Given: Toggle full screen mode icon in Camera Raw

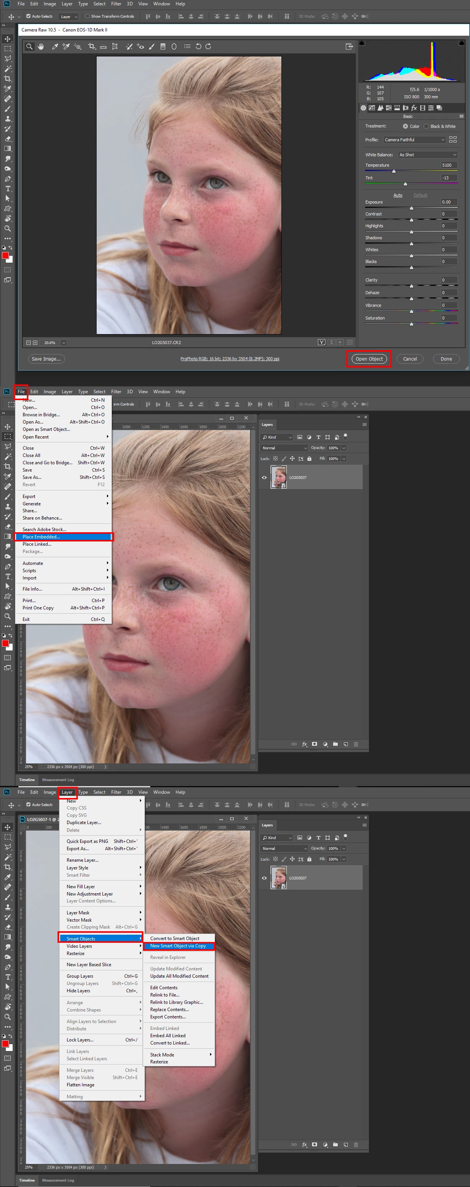Looking at the screenshot, I should (x=349, y=46).
